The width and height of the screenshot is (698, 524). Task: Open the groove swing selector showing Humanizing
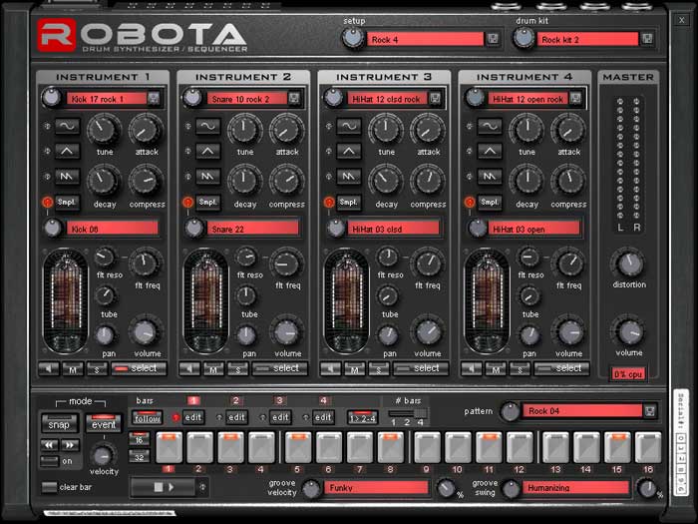[x=576, y=487]
